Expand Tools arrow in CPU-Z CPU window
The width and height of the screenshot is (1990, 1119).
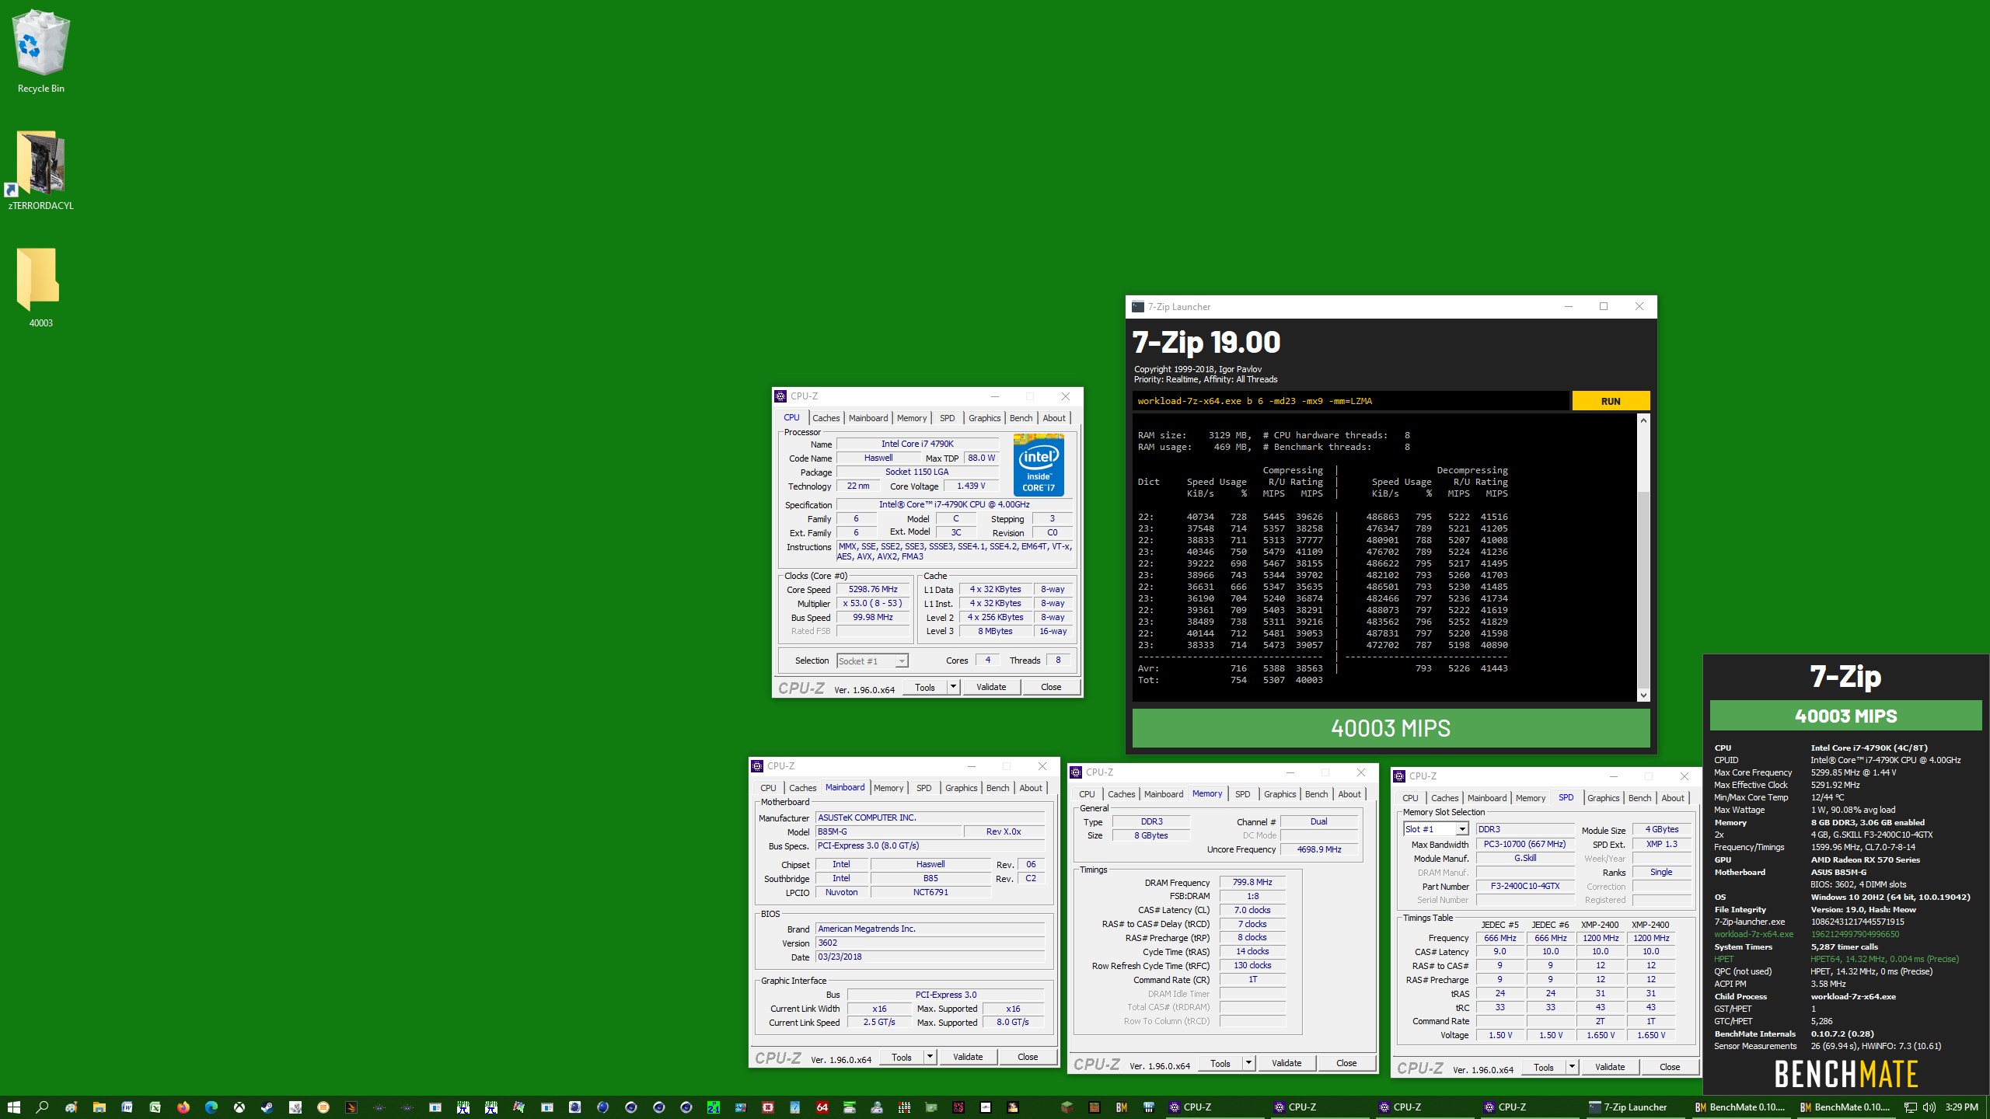coord(954,687)
